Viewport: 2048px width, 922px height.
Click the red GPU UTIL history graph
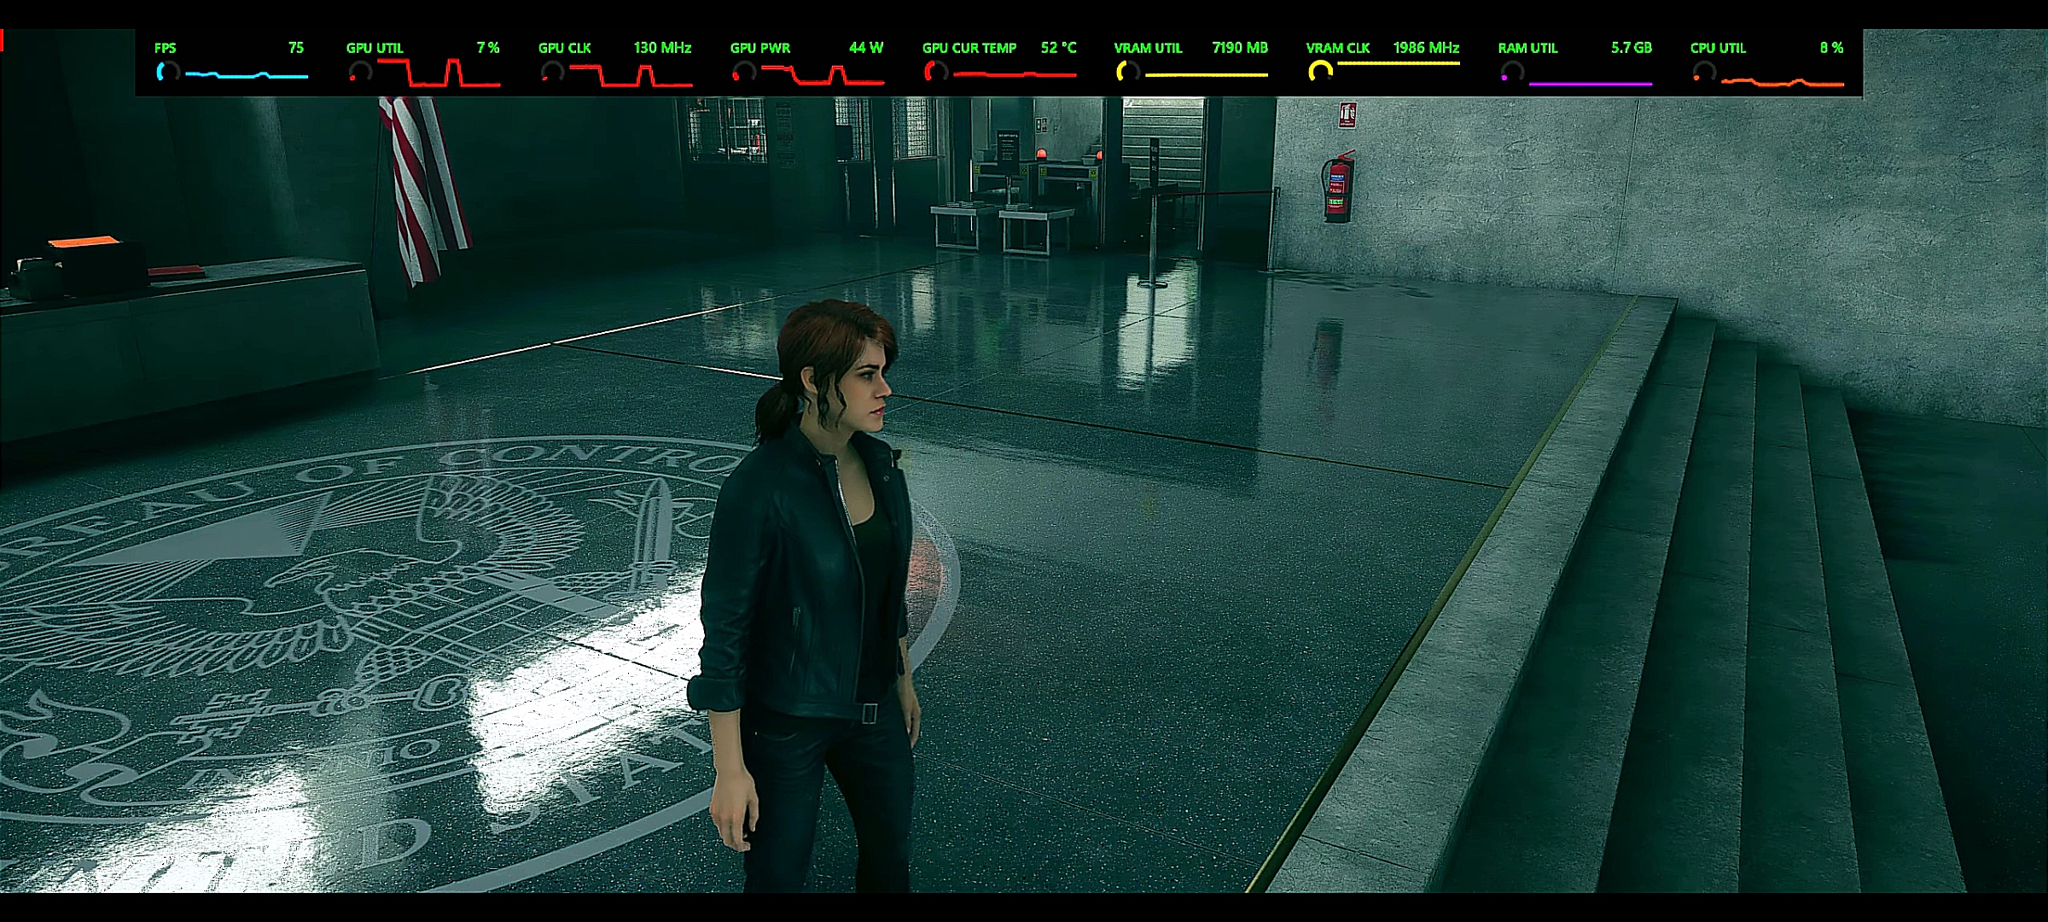point(439,73)
